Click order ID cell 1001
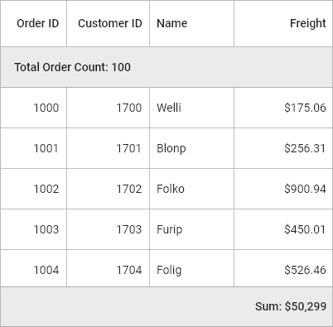 [x=34, y=148]
